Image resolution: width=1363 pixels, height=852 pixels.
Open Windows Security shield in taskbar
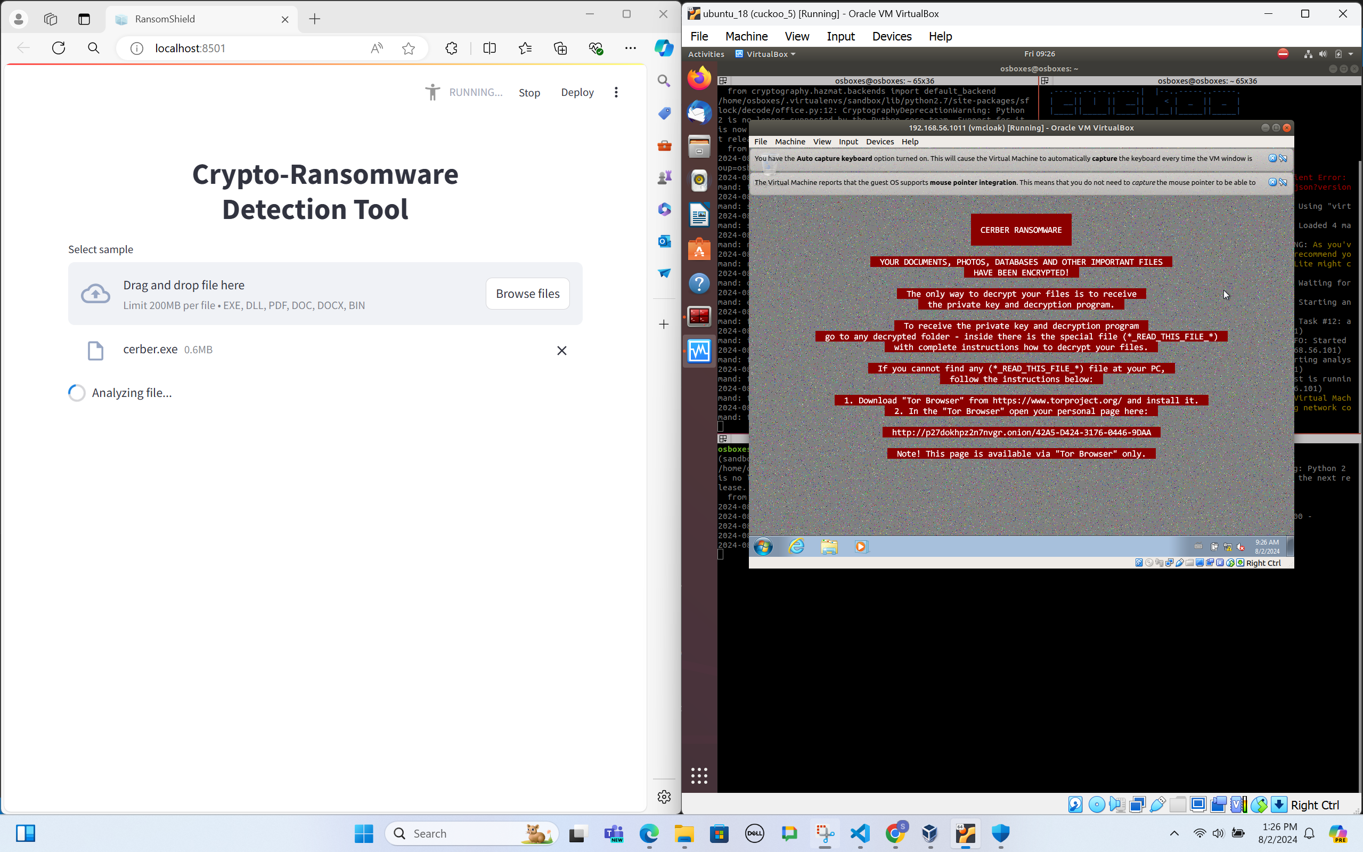(1000, 833)
